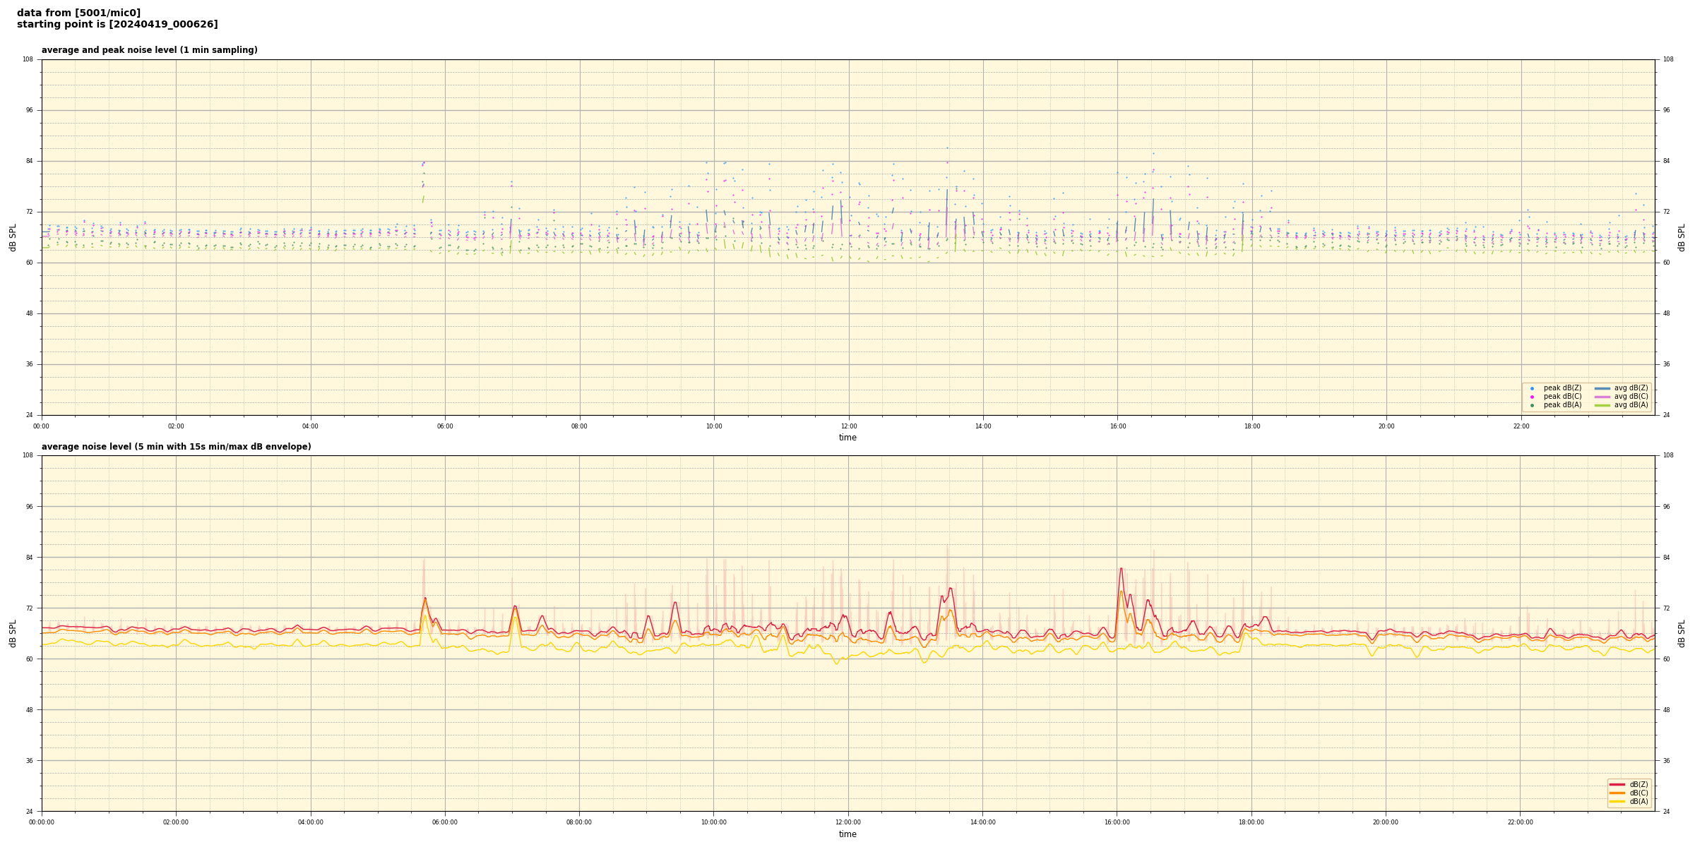Click the starting point timestamp text
This screenshot has width=1695, height=847.
pos(117,25)
